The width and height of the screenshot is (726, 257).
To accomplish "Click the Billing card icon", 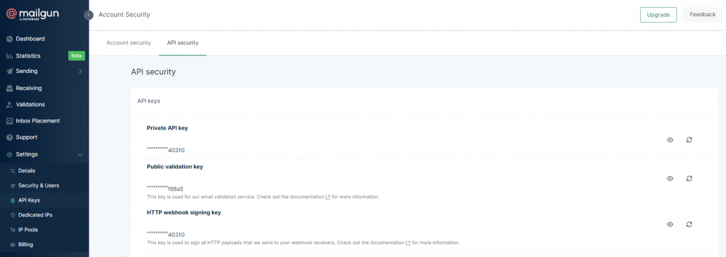I will click(x=13, y=244).
